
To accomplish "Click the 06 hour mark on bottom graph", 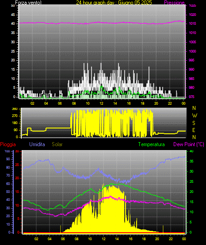I will click(63, 239).
